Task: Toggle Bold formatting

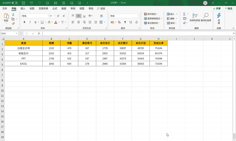Action: [x=24, y=22]
